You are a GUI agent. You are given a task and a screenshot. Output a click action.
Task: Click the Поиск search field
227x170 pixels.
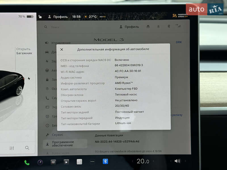tap(55, 27)
